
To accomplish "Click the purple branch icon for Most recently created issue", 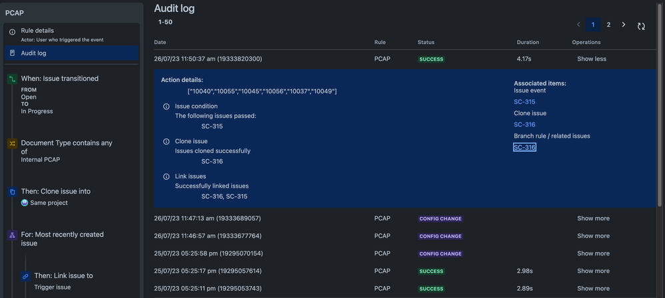I will [x=12, y=235].
